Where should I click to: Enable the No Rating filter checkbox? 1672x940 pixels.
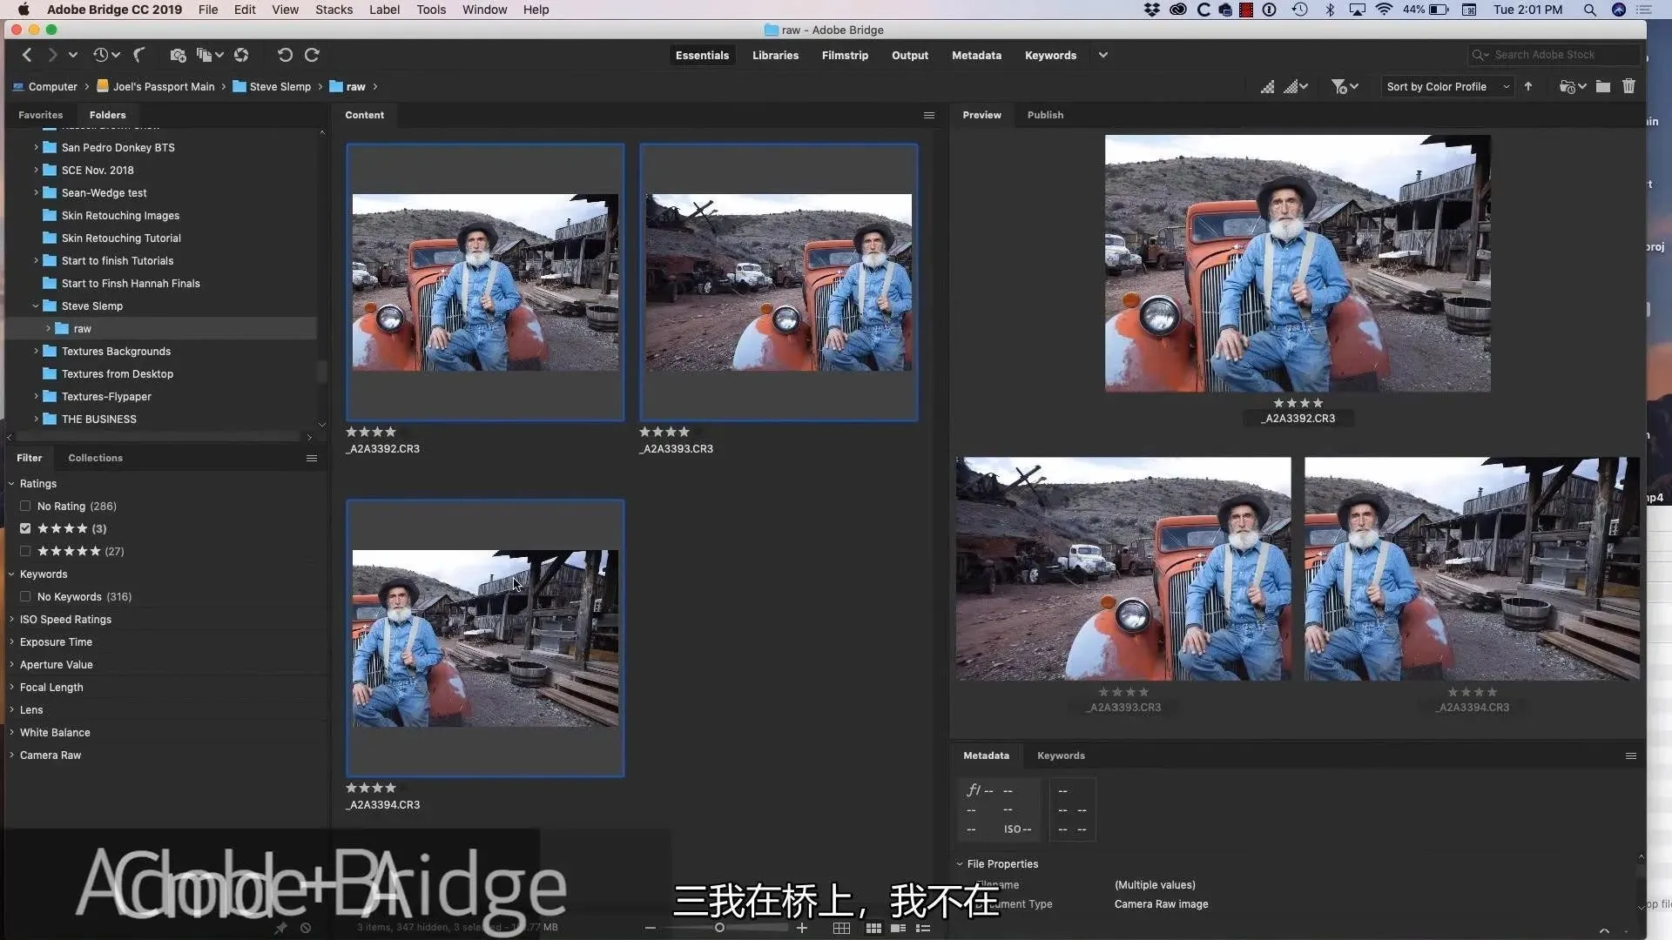pos(25,506)
